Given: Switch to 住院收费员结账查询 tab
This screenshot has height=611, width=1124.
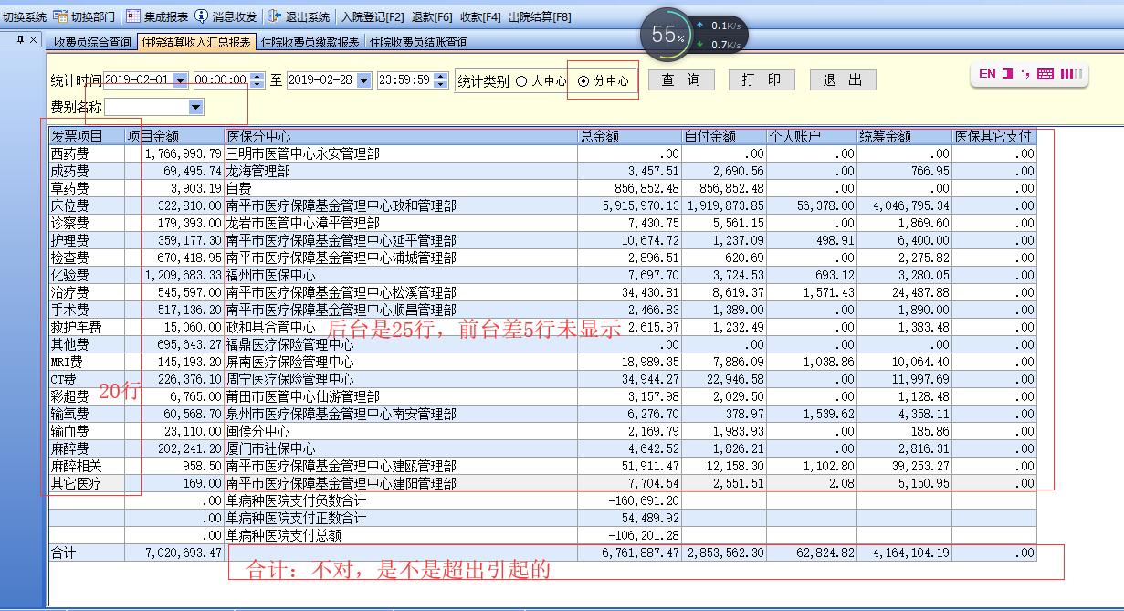Looking at the screenshot, I should 419,42.
